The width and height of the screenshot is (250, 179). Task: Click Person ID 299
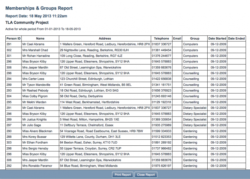tap(9, 85)
